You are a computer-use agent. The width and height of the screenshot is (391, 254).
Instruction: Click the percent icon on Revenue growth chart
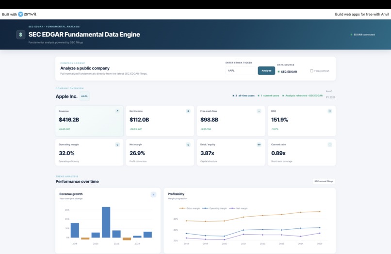coord(153,194)
